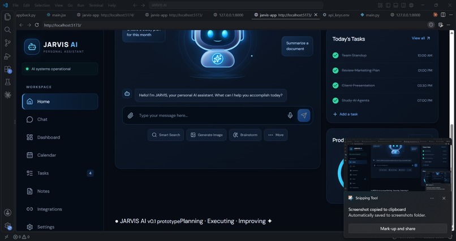Screen dimensions: 456x241
Task: Reload the localhost preview page
Action: (37, 25)
